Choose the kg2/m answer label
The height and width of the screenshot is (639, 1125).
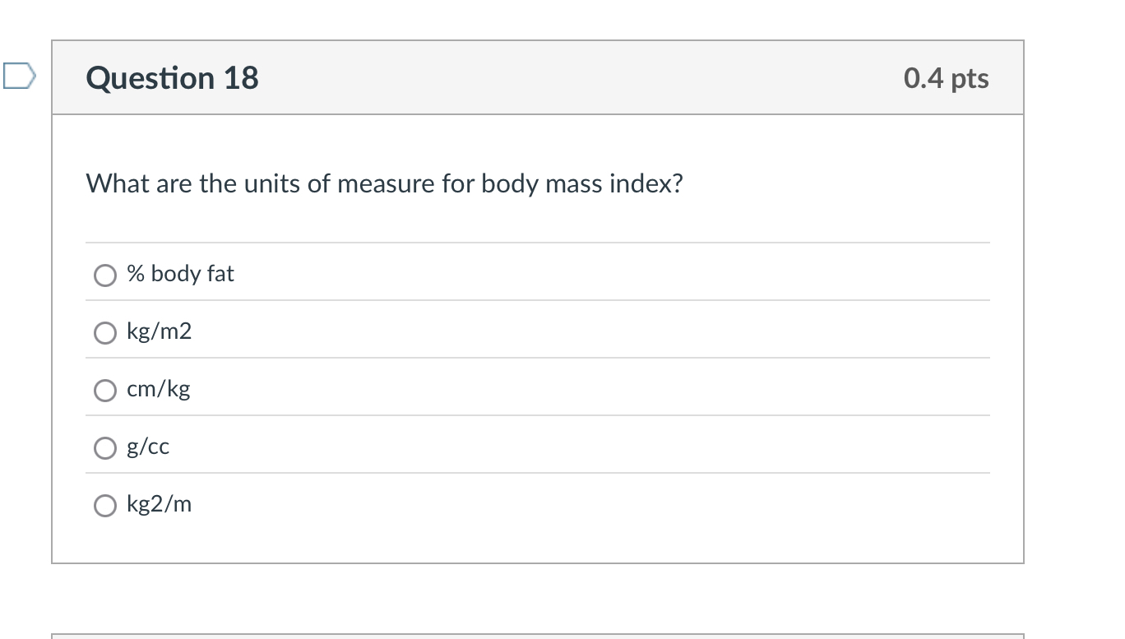[x=159, y=504]
